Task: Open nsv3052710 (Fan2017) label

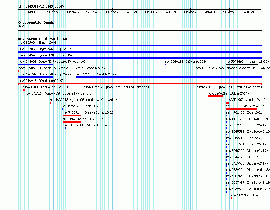Action: click(244, 138)
